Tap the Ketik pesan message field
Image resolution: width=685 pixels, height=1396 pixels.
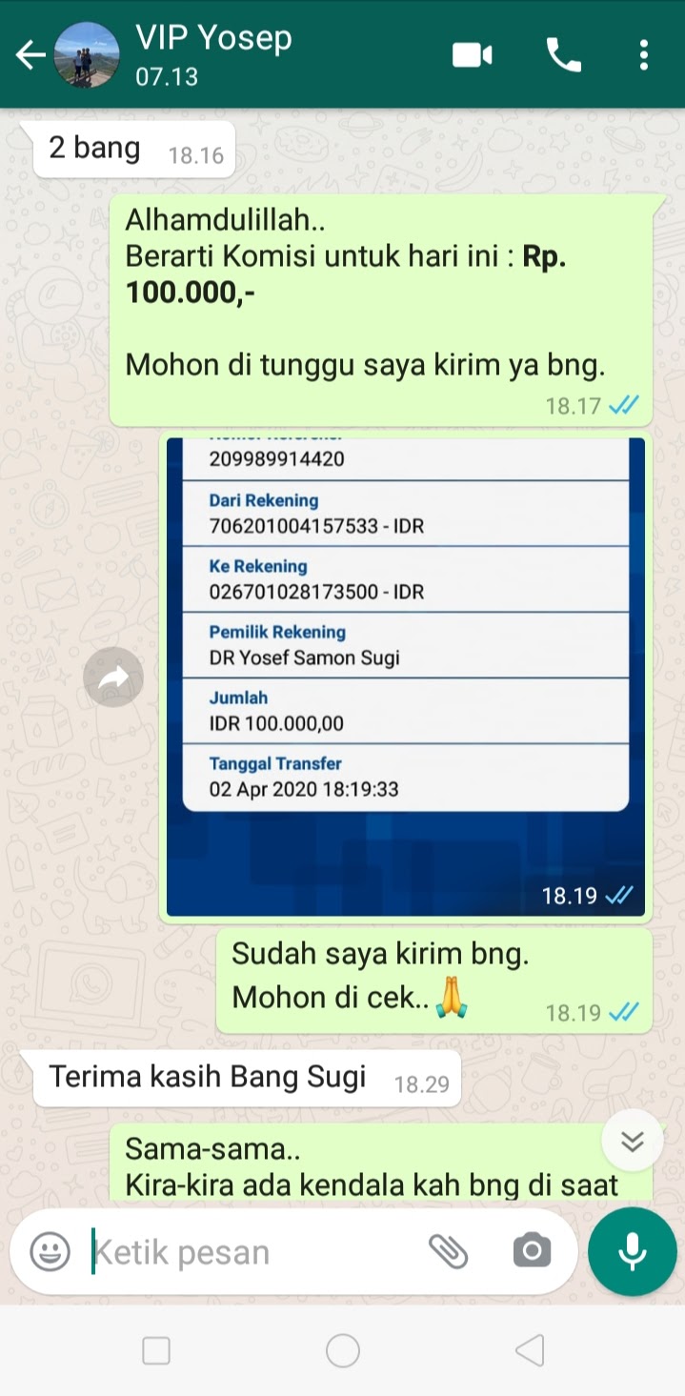(252, 1252)
